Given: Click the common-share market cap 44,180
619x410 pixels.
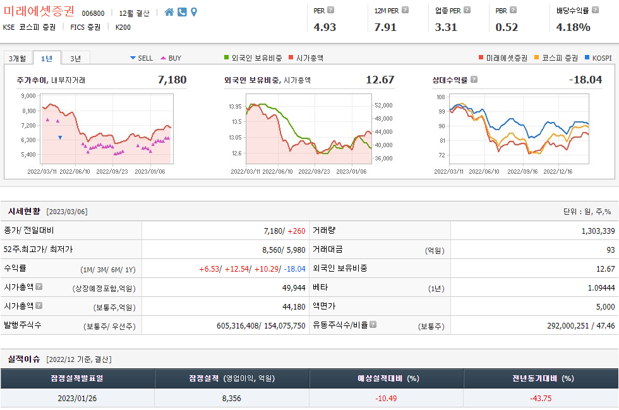Looking at the screenshot, I should 294,307.
